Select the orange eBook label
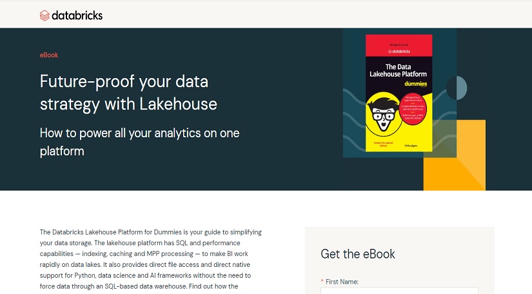 (x=49, y=55)
